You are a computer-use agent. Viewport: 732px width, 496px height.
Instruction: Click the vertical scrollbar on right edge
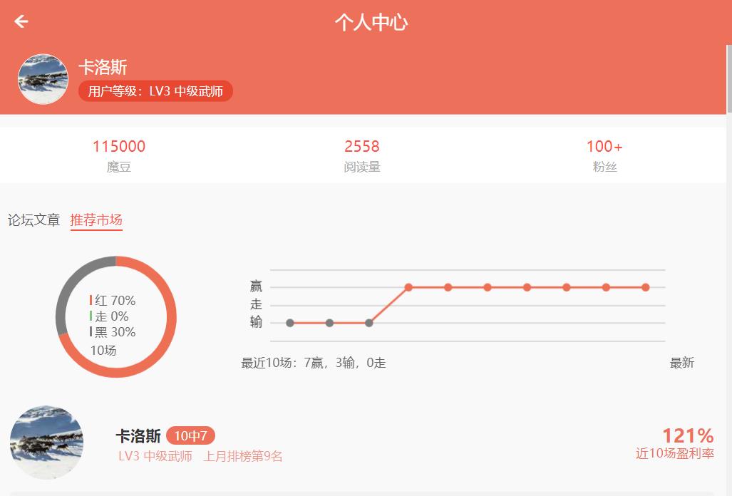(x=729, y=79)
